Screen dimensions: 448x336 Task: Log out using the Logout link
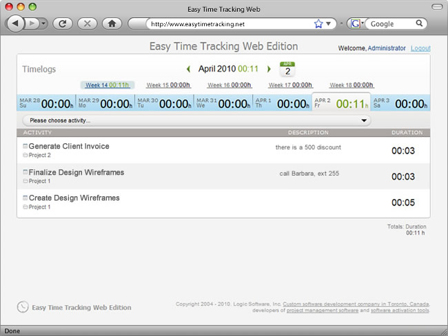(x=420, y=48)
